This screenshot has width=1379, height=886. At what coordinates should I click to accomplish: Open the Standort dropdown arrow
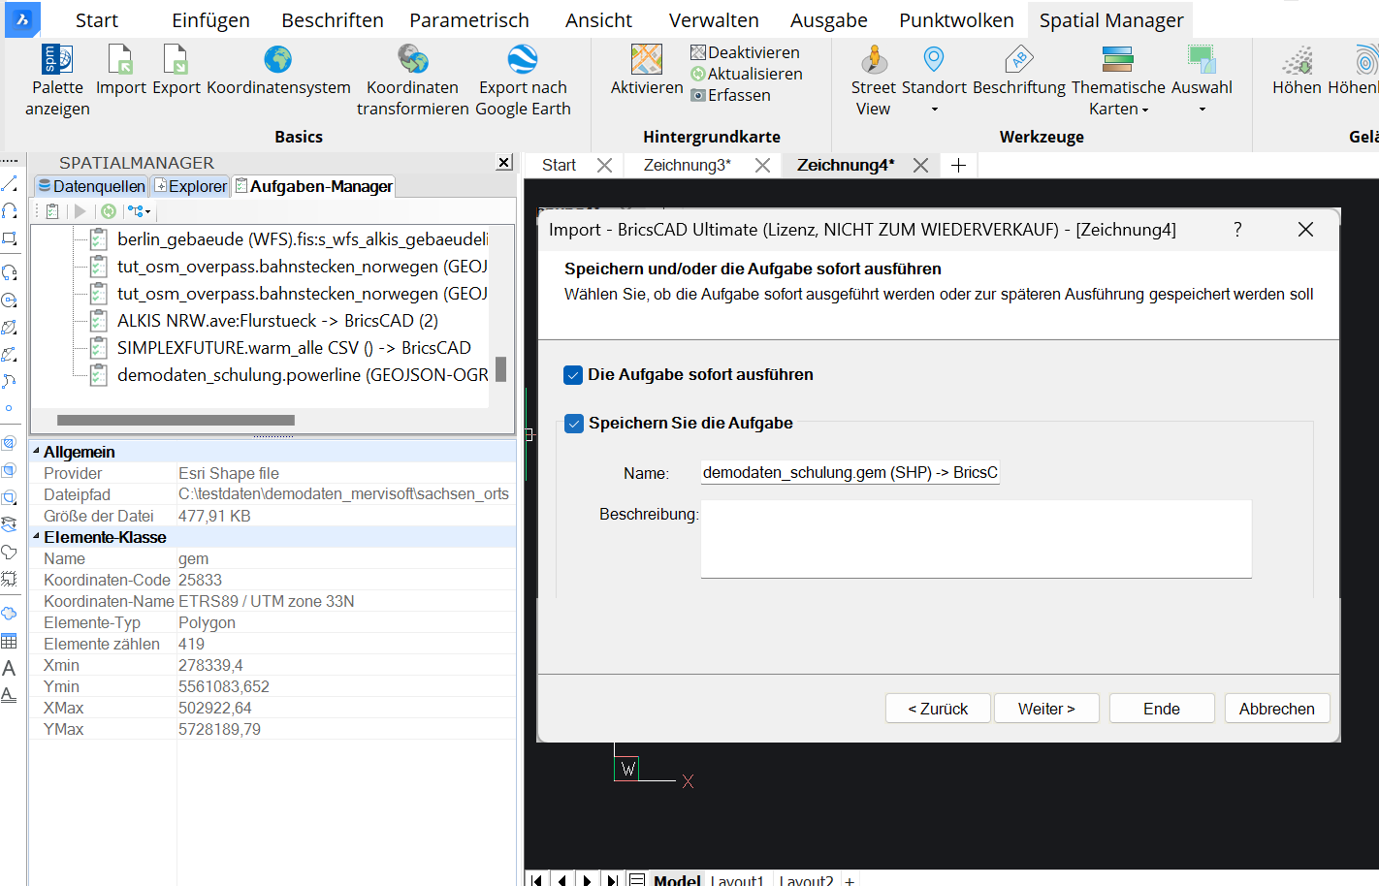click(x=934, y=108)
